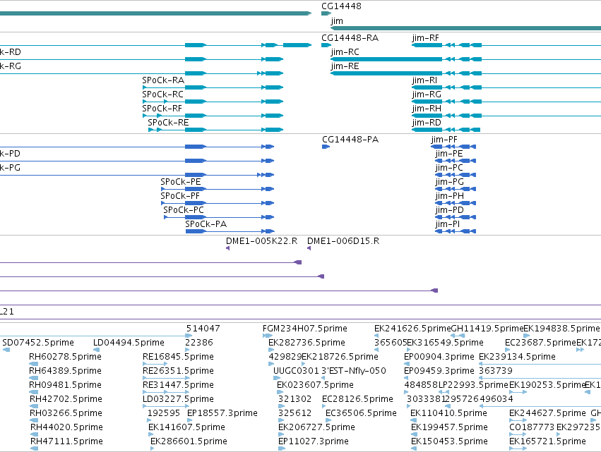This screenshot has height=452, width=601.
Task: Select the SPoCk-RE transcript label
Action: (168, 123)
